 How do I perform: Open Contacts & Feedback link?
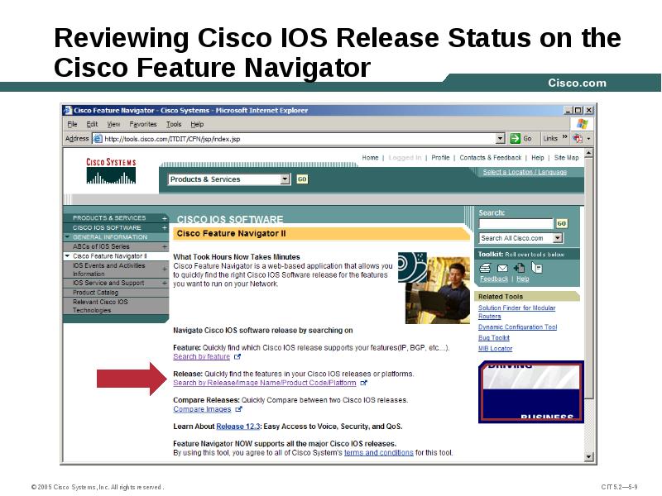tap(490, 157)
